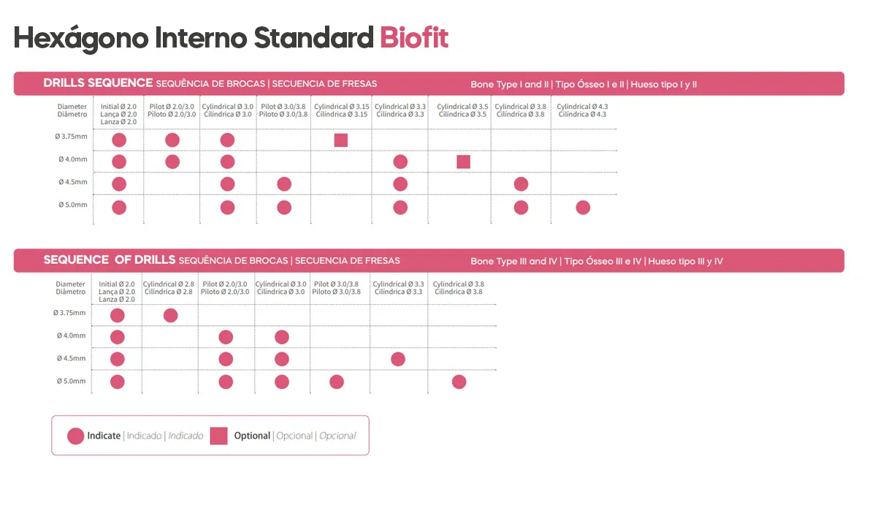Image resolution: width=891 pixels, height=519 pixels.
Task: Click the Cylindrical Ø 4.3 dot in the Ø 5.0mm row
Action: pyautogui.click(x=583, y=208)
